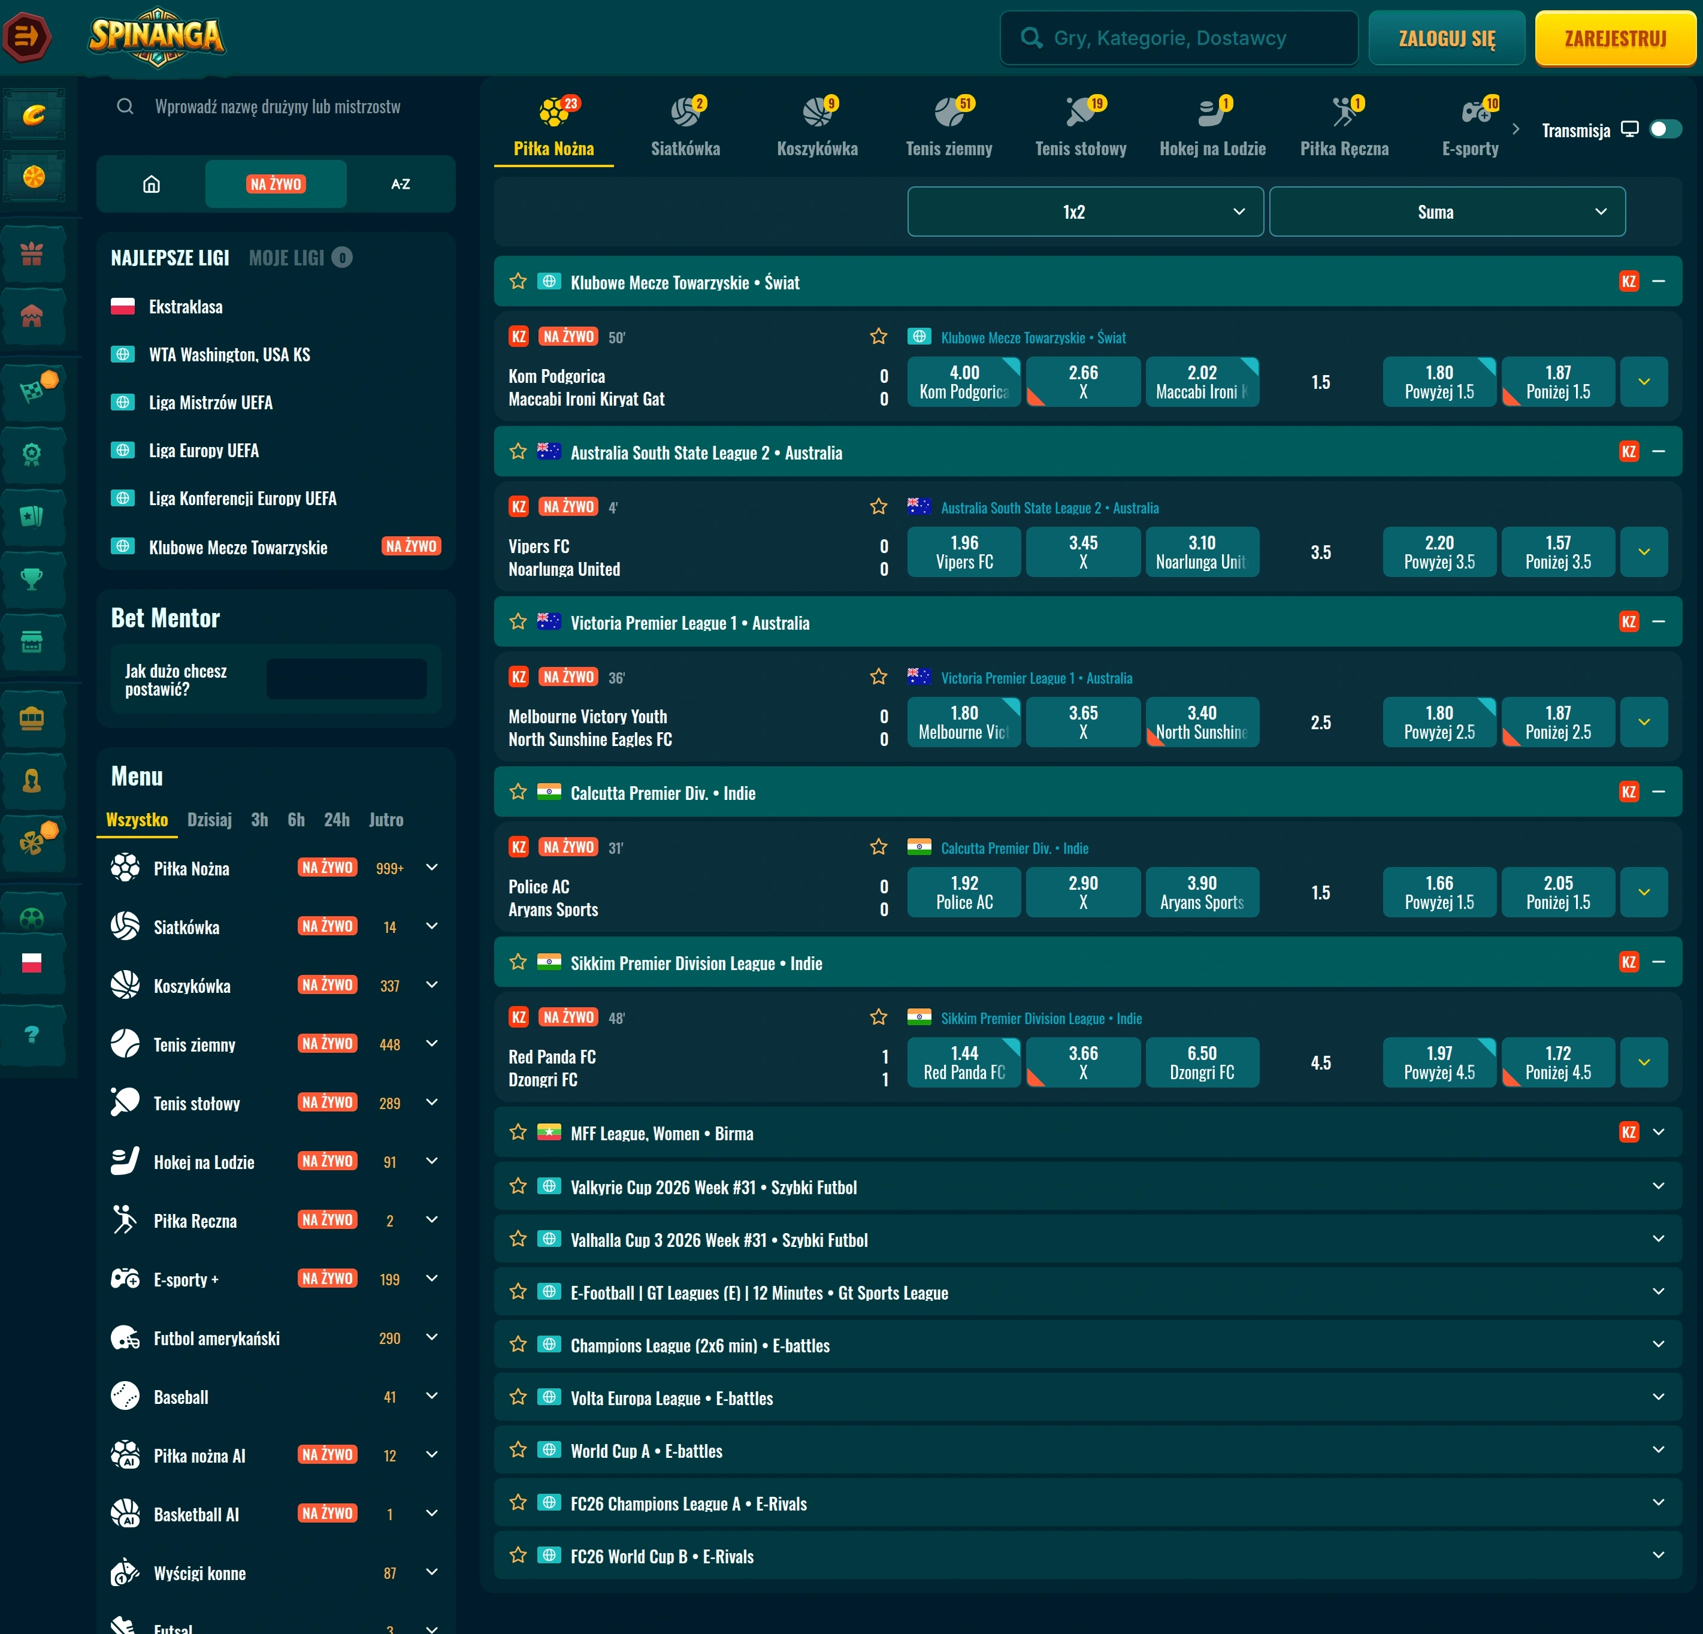The width and height of the screenshot is (1703, 1634).
Task: Click the ZAREJESTRUJ button
Action: [x=1615, y=38]
